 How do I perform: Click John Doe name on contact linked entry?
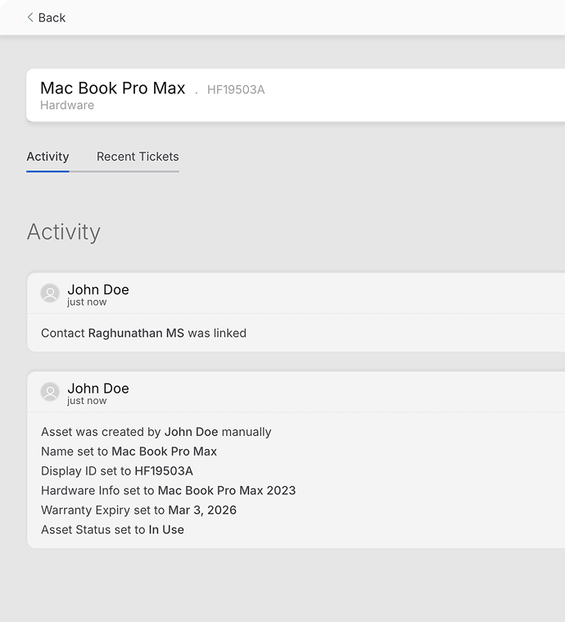tap(97, 289)
